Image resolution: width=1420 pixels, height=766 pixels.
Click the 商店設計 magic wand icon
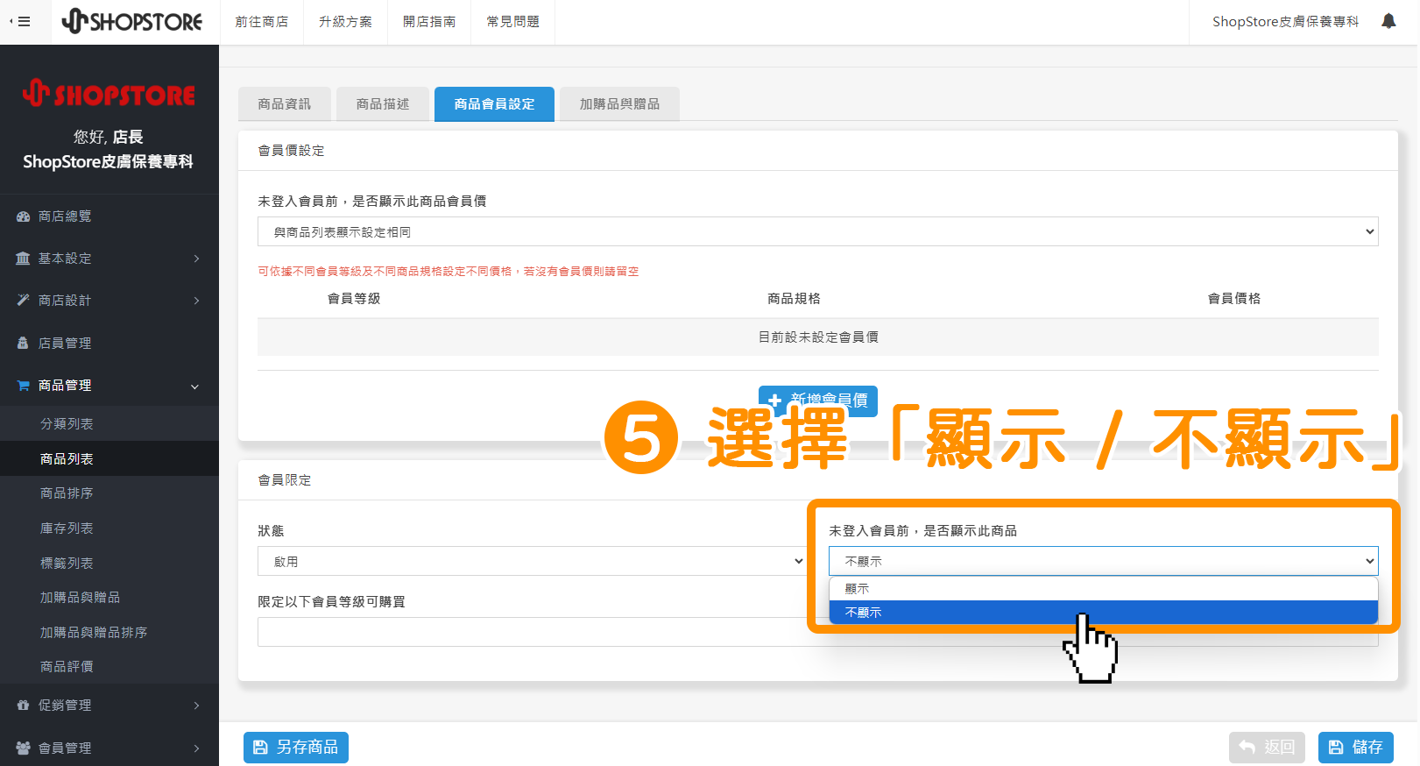point(24,301)
